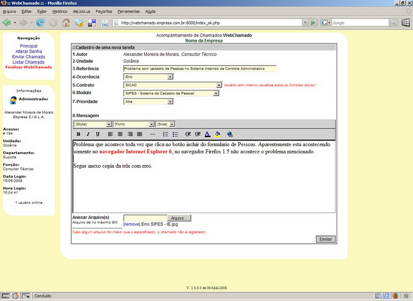Reload the page with the refresh icon
The width and height of the screenshot is (413, 301).
point(40,23)
